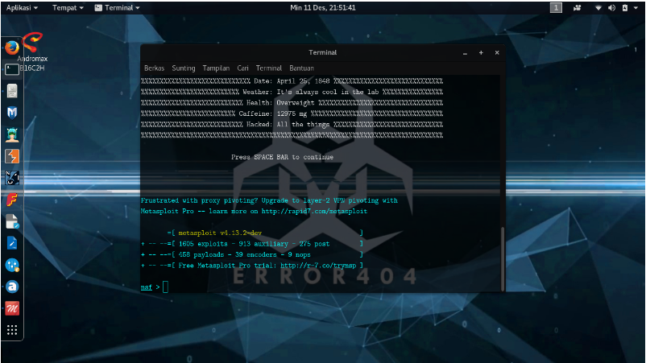Click the screen recorder camera icon in top bar
646x363 pixels.
[577, 8]
